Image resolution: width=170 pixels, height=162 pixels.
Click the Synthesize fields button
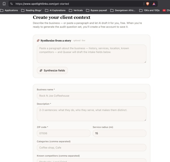tap(52, 70)
